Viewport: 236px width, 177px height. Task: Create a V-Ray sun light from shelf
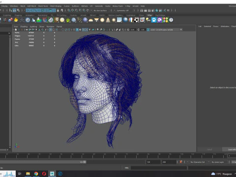point(114,20)
